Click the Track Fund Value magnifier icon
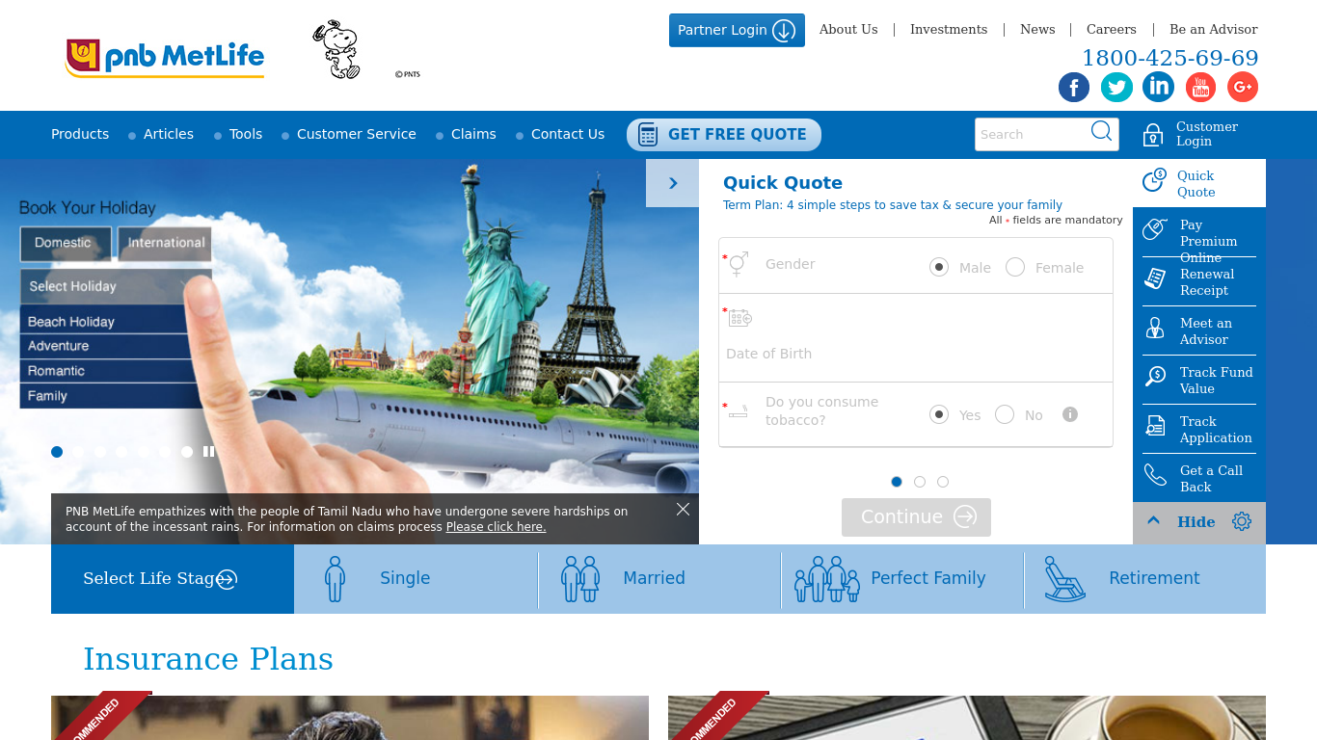The height and width of the screenshot is (740, 1317). 1154,377
